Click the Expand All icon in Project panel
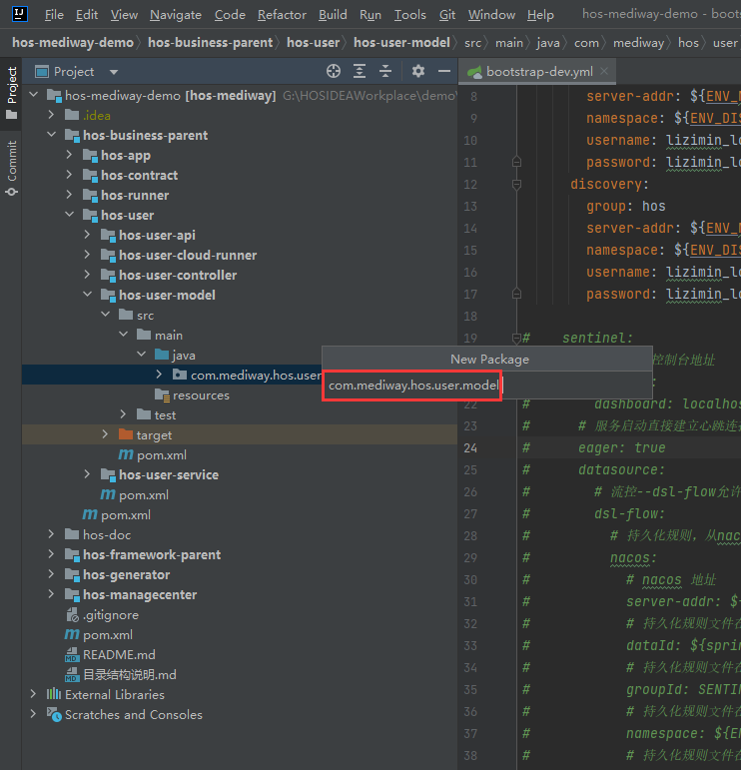 coord(361,72)
